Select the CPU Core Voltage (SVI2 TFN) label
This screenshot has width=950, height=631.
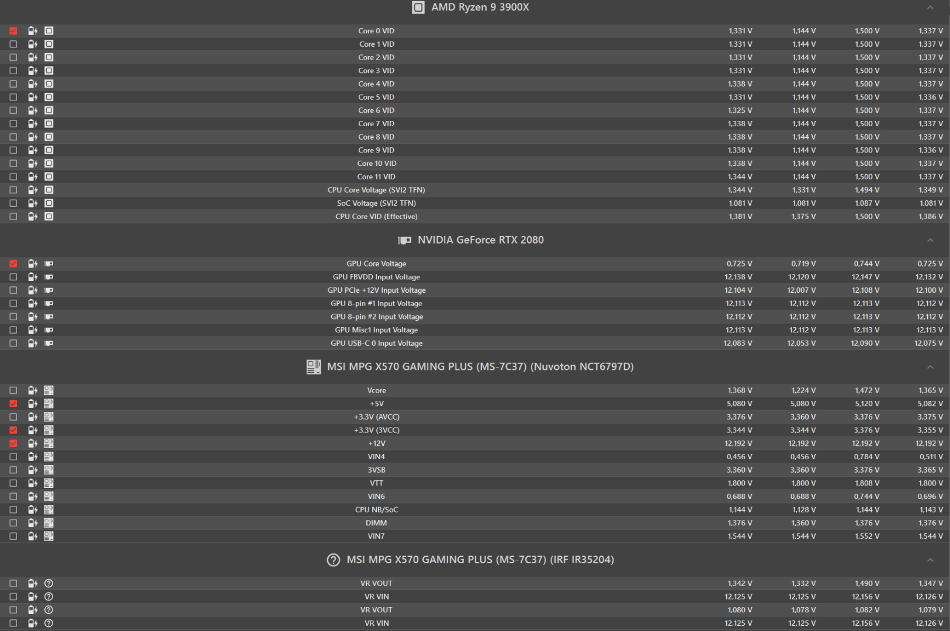[376, 190]
